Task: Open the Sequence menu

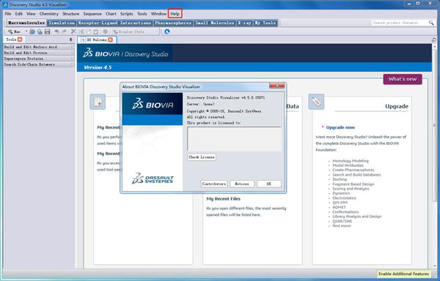Action: tap(92, 14)
